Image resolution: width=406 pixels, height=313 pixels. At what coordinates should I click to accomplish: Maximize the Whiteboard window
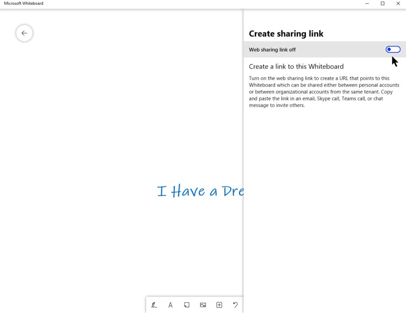pos(382,3)
